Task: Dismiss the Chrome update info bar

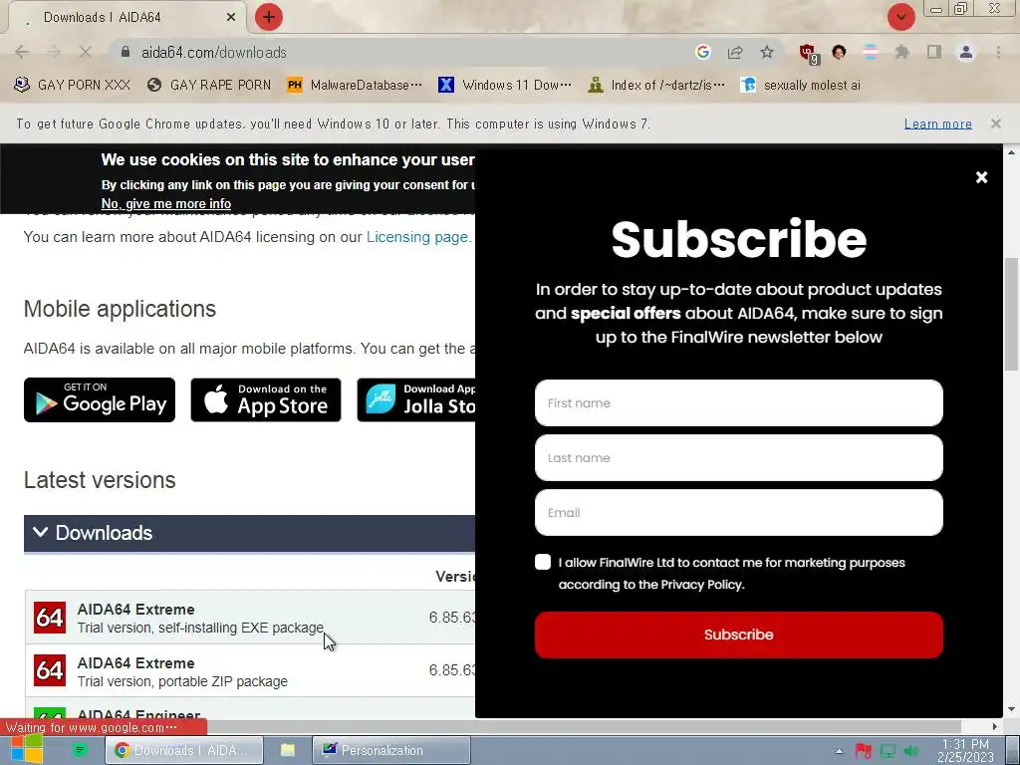Action: click(x=995, y=124)
